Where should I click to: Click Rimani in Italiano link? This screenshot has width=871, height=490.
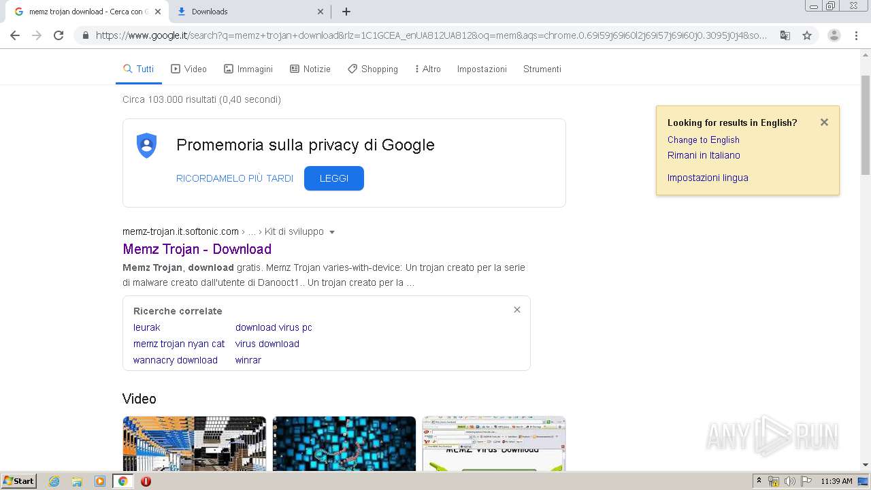[704, 155]
